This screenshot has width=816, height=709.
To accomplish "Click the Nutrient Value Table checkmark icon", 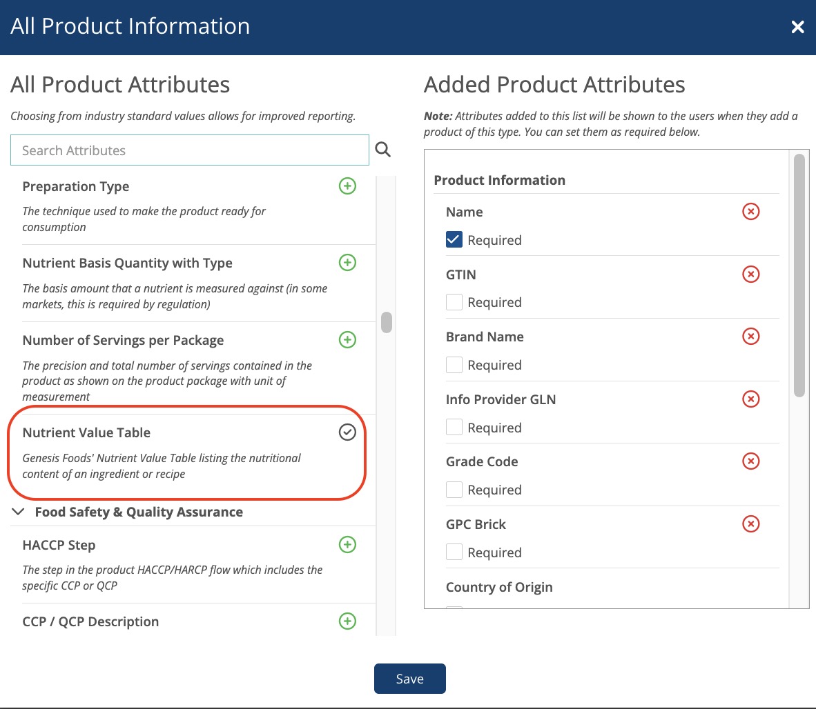I will [x=347, y=432].
